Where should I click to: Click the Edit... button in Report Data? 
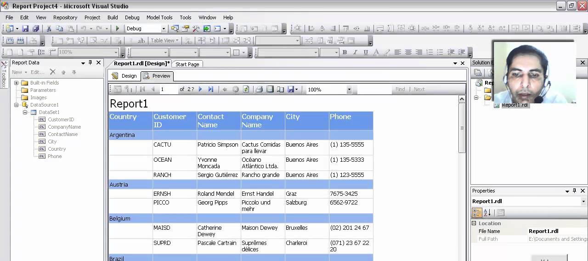pos(38,72)
